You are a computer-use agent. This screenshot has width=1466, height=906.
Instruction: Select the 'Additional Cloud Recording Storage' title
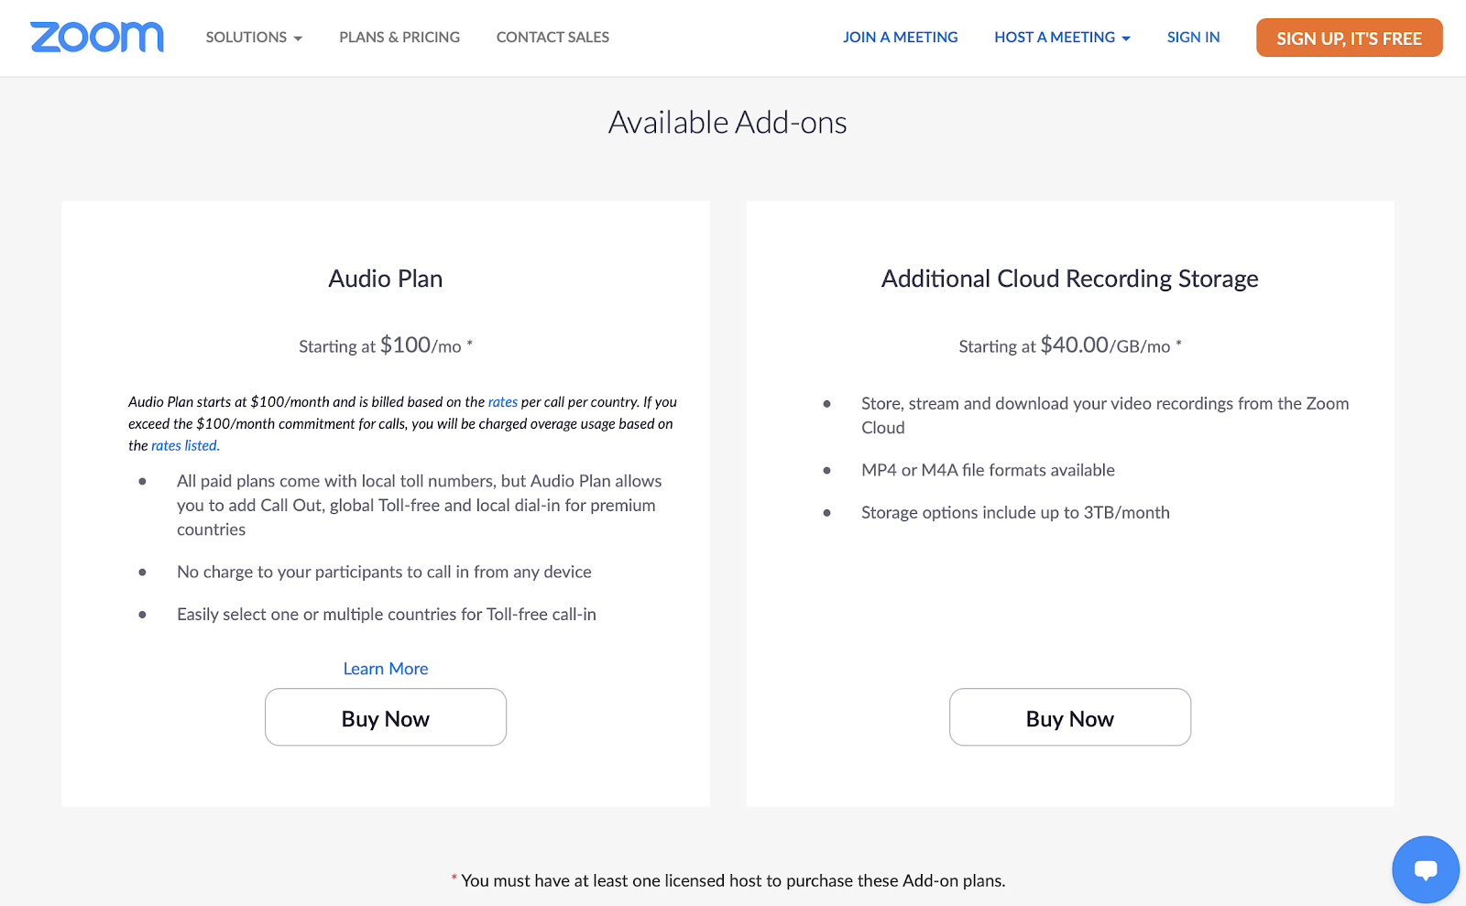pos(1070,278)
